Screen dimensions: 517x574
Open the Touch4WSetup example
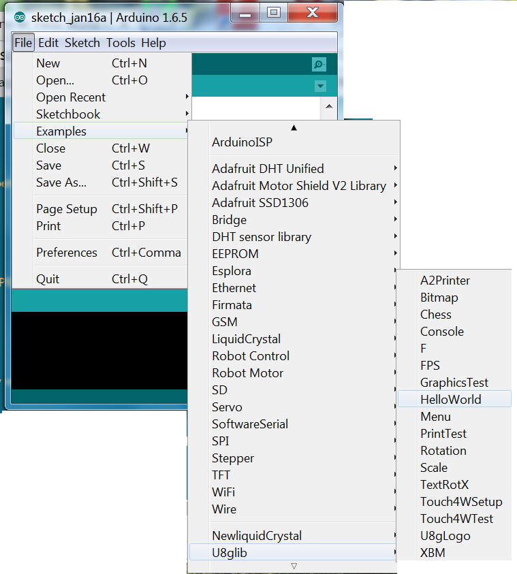point(454,502)
